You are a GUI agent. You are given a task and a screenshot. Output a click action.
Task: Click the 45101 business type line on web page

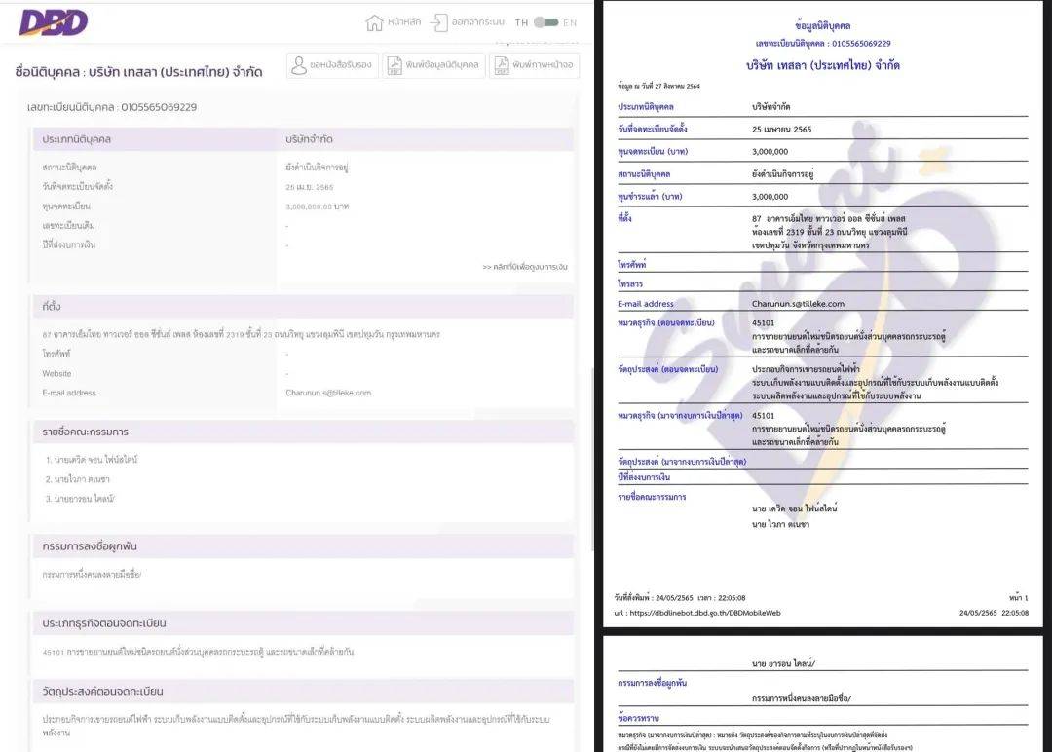(198, 652)
